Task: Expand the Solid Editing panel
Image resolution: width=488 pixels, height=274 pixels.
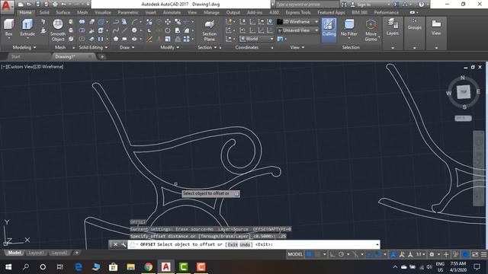Action: [x=93, y=47]
